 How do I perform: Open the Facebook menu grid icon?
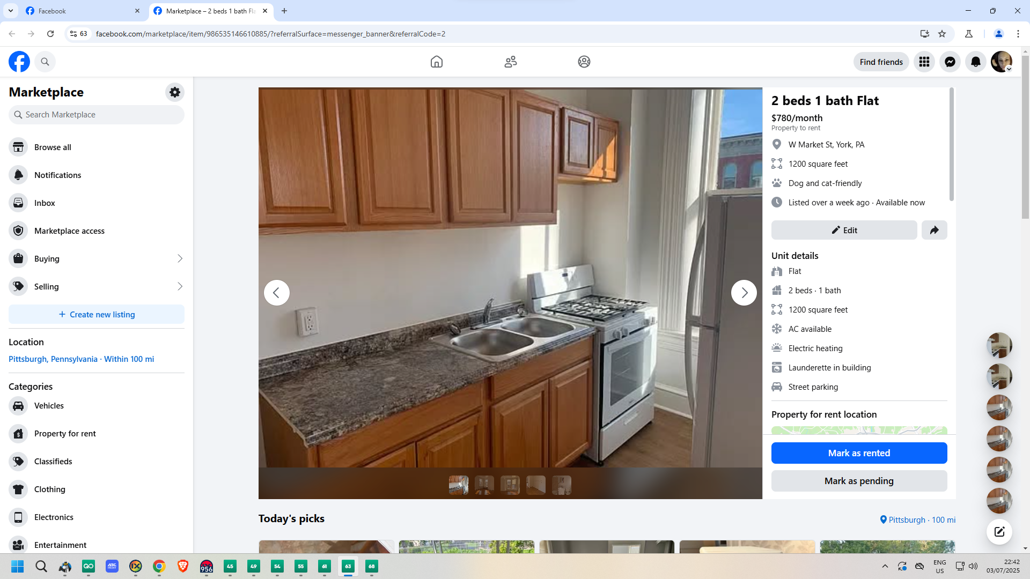pos(924,62)
